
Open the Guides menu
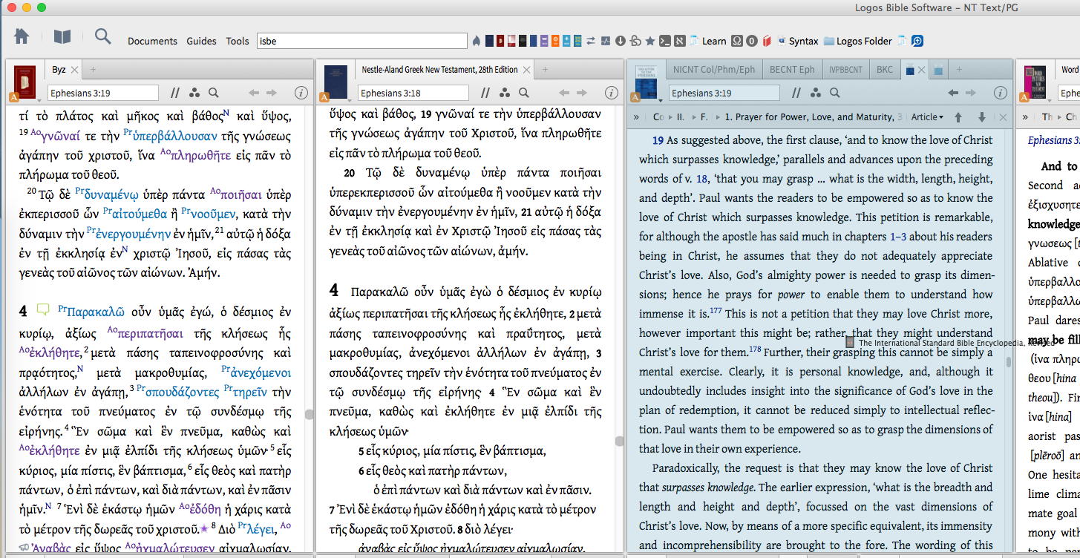(201, 41)
